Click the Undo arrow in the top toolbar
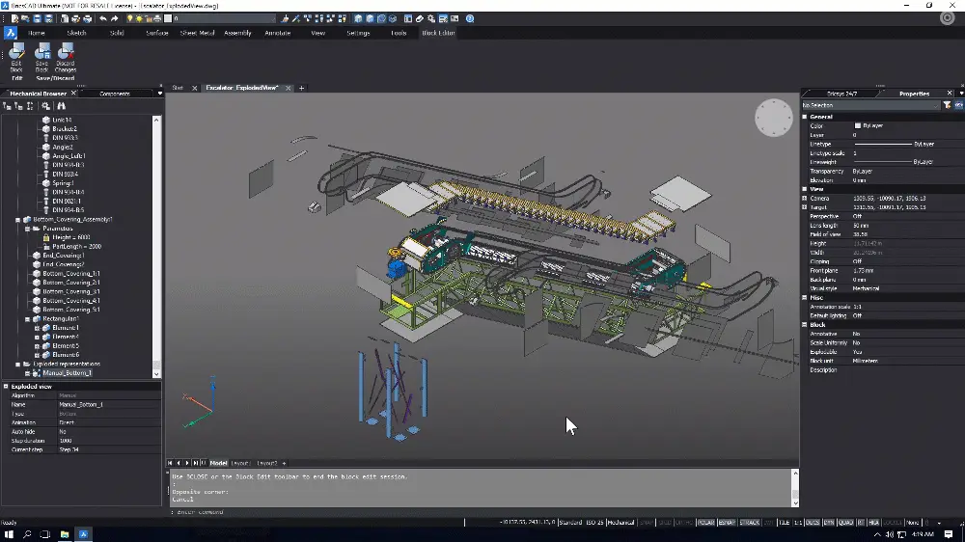Viewport: 965px width, 542px height. (102, 18)
